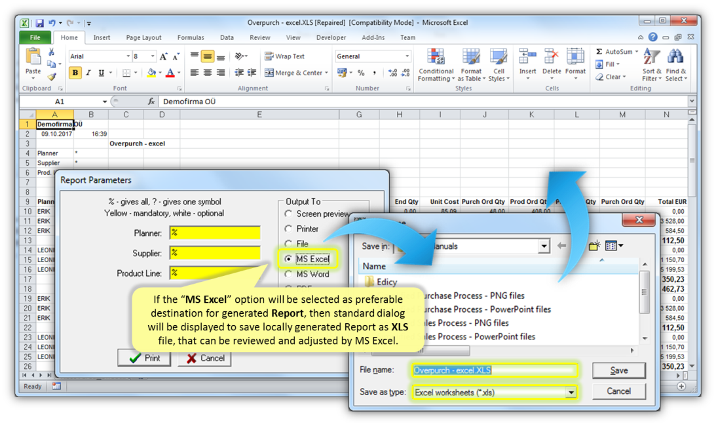Screen dimensions: 716x426
Task: Toggle Wrap Text
Action: (284, 56)
